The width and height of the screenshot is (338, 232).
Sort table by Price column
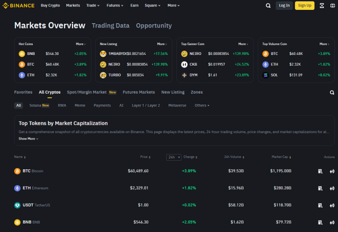point(145,157)
